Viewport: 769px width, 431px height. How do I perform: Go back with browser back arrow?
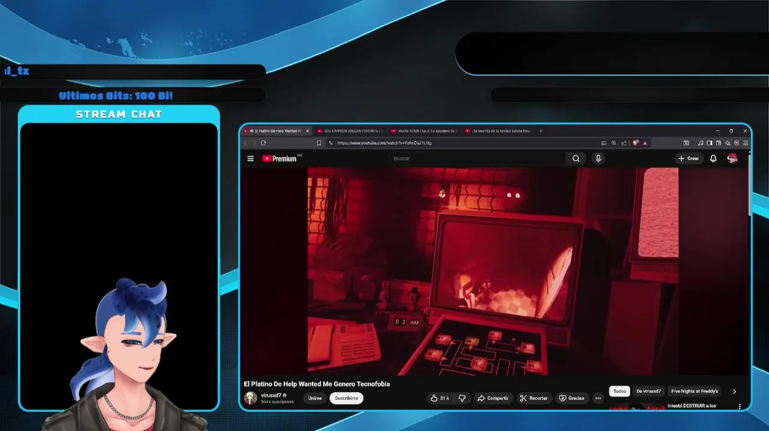coord(245,143)
